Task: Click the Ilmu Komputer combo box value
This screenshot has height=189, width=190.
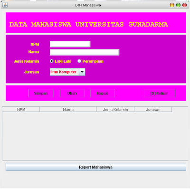Action: 65,72
